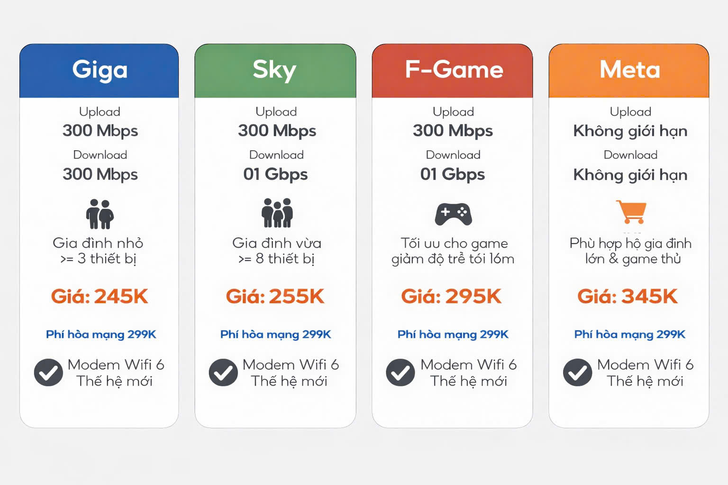Select the orange Meta plan header
The width and height of the screenshot is (728, 485).
[x=629, y=71]
